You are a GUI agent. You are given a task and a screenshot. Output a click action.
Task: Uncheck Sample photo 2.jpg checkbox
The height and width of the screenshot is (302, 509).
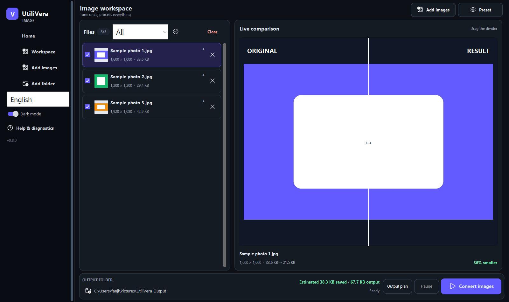click(87, 81)
